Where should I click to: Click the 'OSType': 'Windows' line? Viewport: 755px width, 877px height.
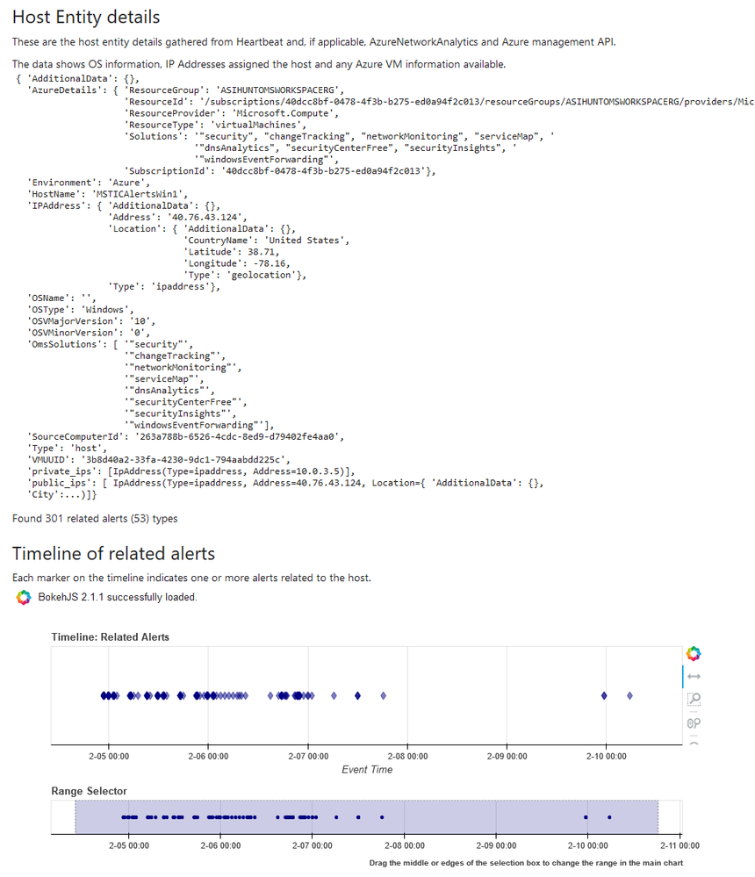[x=81, y=310]
